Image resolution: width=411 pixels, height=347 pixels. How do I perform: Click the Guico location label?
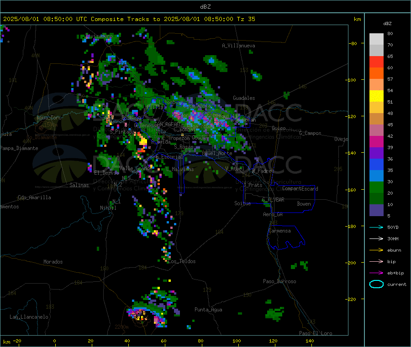pos(279,128)
